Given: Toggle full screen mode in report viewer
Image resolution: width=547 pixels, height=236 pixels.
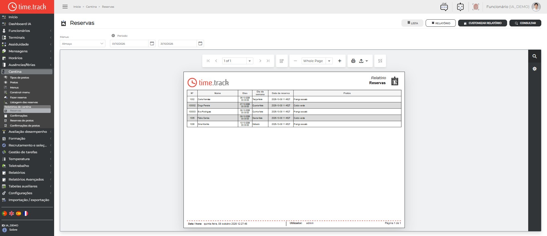Looking at the screenshot, I should pyautogui.click(x=380, y=61).
